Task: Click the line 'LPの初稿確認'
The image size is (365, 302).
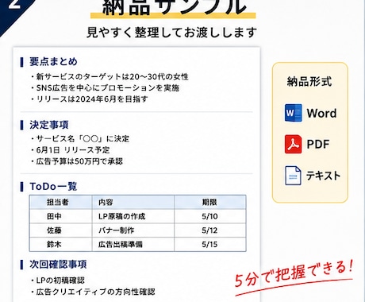Action: tap(60, 281)
